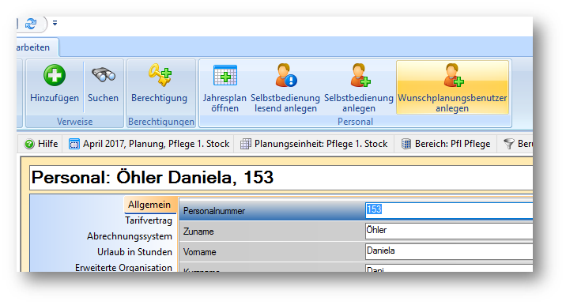Screen dimensions: 566x305
Task: Click April 2017, Planung, Pflege 1. Stock
Action: click(x=149, y=144)
